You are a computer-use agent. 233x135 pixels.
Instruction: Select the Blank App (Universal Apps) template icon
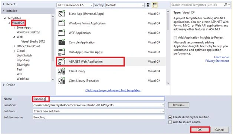[x=62, y=14]
